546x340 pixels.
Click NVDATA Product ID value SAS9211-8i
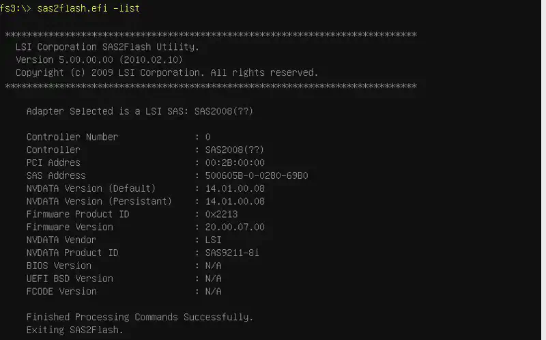[232, 253]
